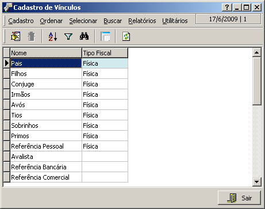The height and width of the screenshot is (209, 265).
Task: Open the Cadastro menu
Action: click(21, 21)
